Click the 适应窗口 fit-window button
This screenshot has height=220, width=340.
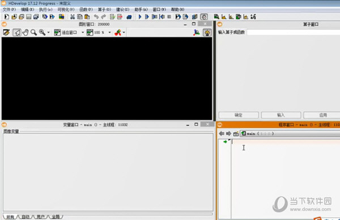point(66,32)
